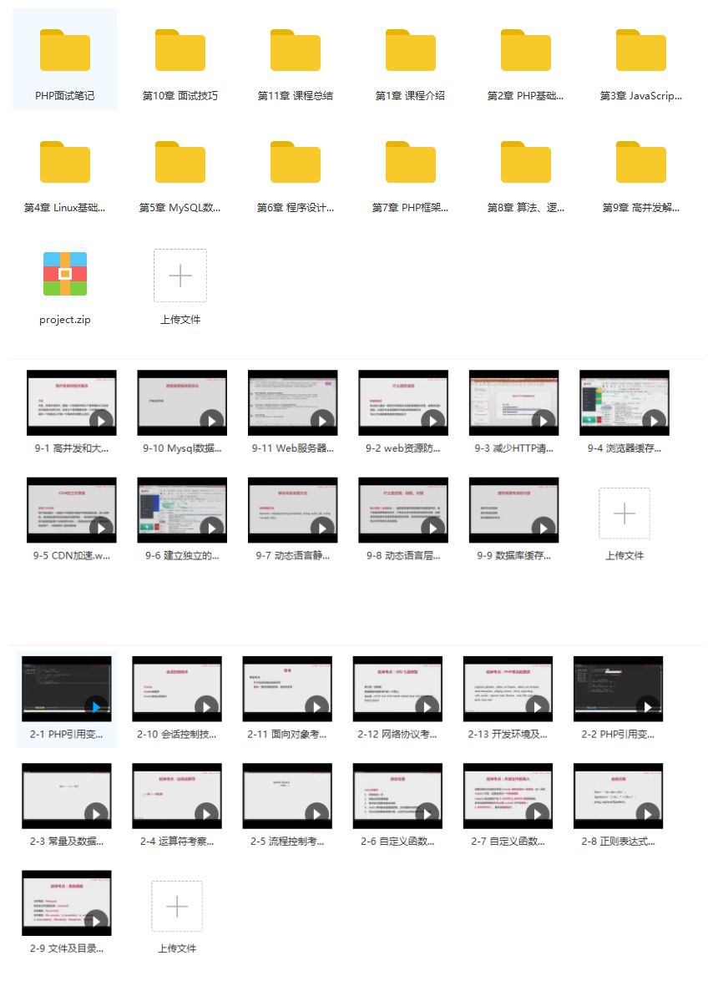The width and height of the screenshot is (713, 1001).
Task: Open the 第4章 Linux基础 folder
Action: click(x=65, y=162)
